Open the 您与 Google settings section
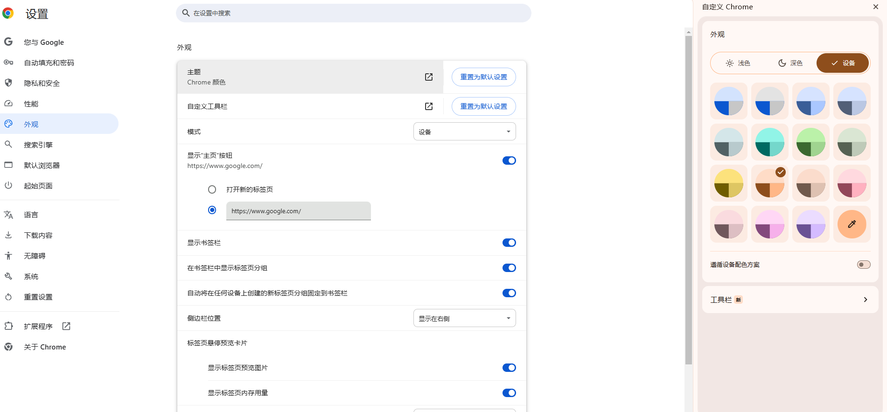 coord(60,42)
